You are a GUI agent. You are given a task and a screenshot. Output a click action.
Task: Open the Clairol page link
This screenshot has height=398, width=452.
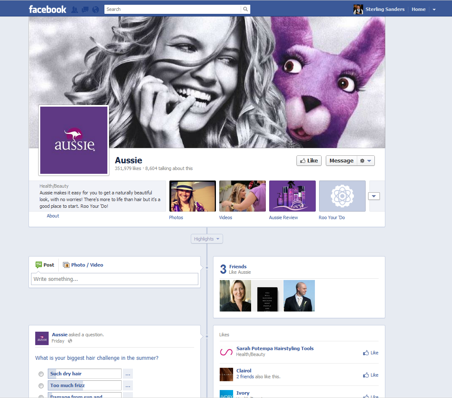[244, 371]
